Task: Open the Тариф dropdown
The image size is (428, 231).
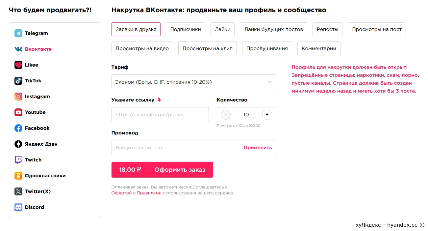Action: coord(194,82)
